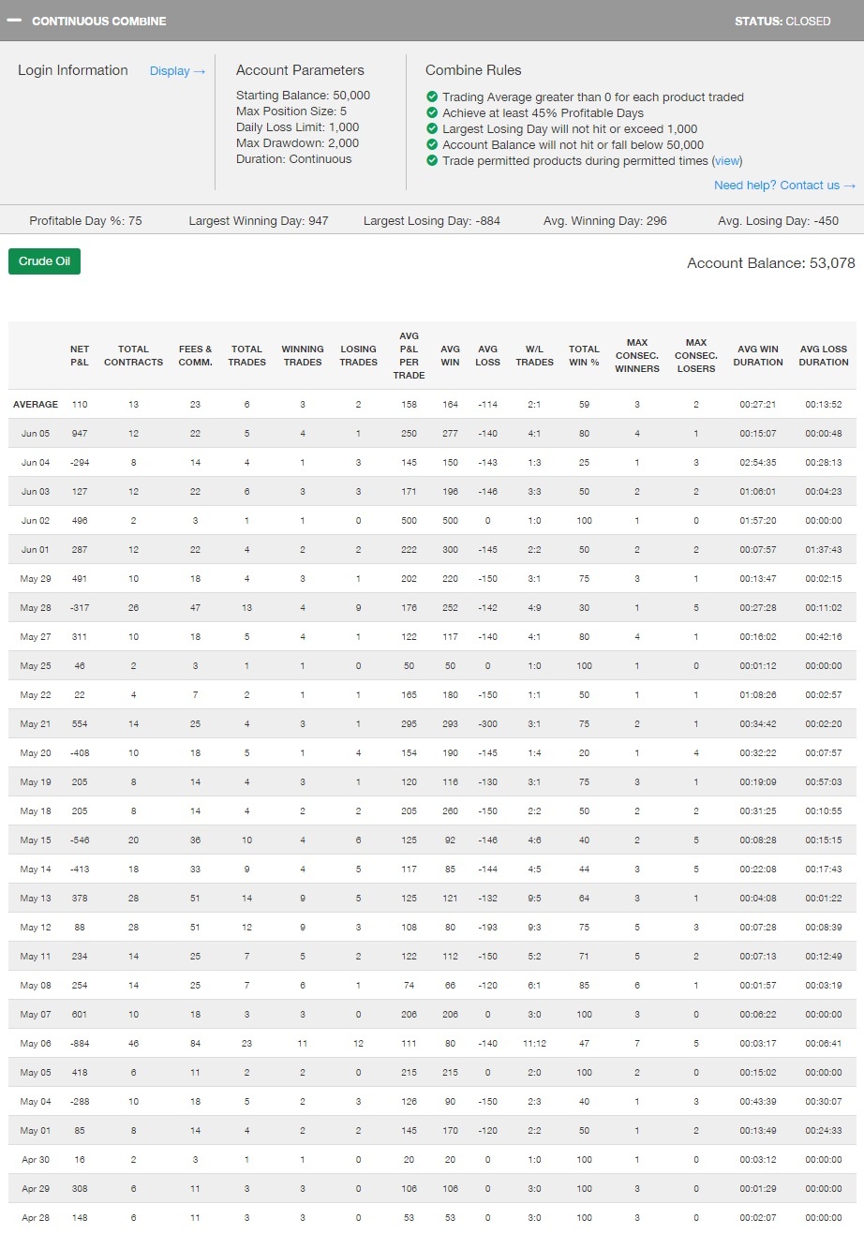Click the Display login information link
Screen dimensions: 864x1234
pos(177,71)
